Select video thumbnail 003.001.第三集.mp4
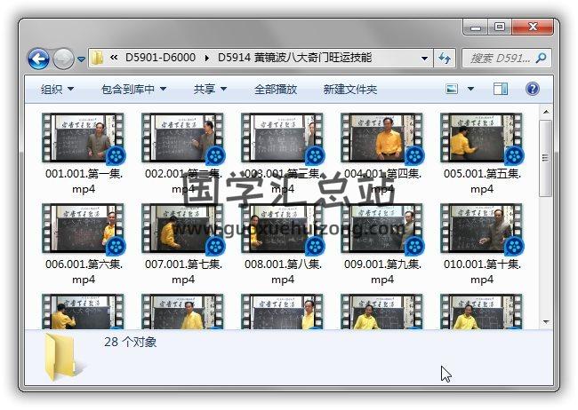 pyautogui.click(x=283, y=138)
